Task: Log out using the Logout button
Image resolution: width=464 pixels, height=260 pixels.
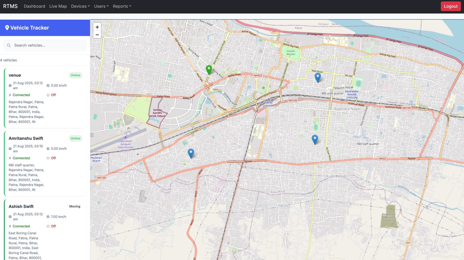Action: point(451,6)
